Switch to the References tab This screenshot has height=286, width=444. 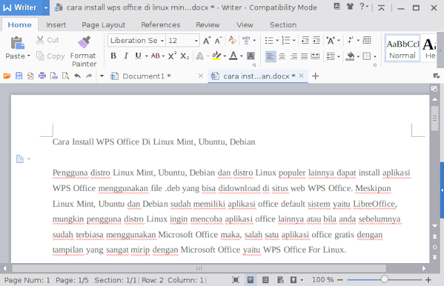(x=160, y=25)
